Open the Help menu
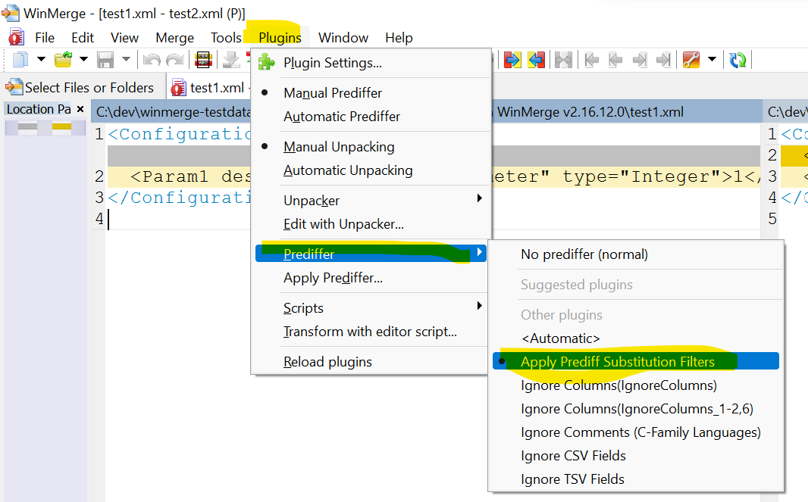Screen dimensions: 808x502 pos(399,38)
